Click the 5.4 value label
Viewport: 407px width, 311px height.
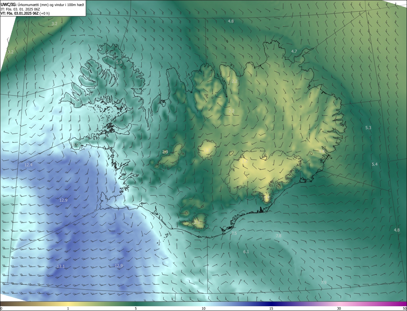[x=375, y=164]
